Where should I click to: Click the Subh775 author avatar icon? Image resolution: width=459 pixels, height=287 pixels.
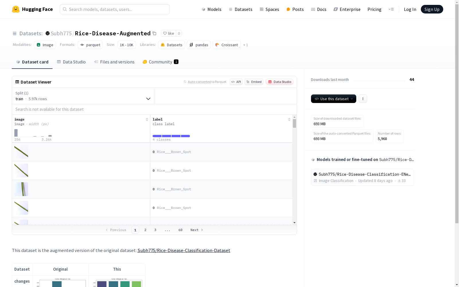coord(48,33)
